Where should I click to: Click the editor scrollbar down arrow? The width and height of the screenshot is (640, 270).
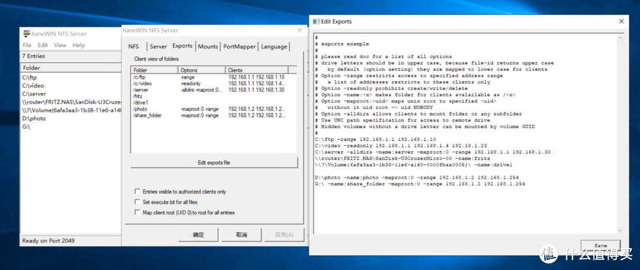620,230
